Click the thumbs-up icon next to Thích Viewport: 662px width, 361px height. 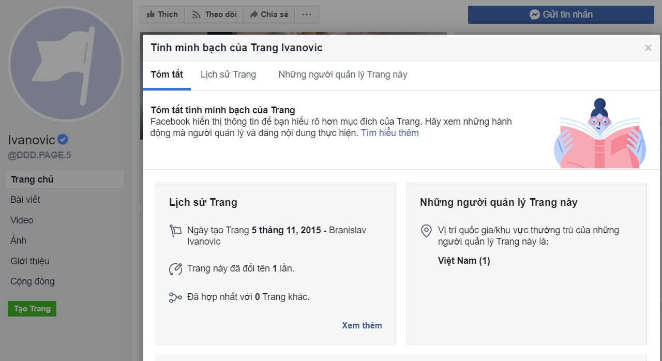(x=151, y=14)
